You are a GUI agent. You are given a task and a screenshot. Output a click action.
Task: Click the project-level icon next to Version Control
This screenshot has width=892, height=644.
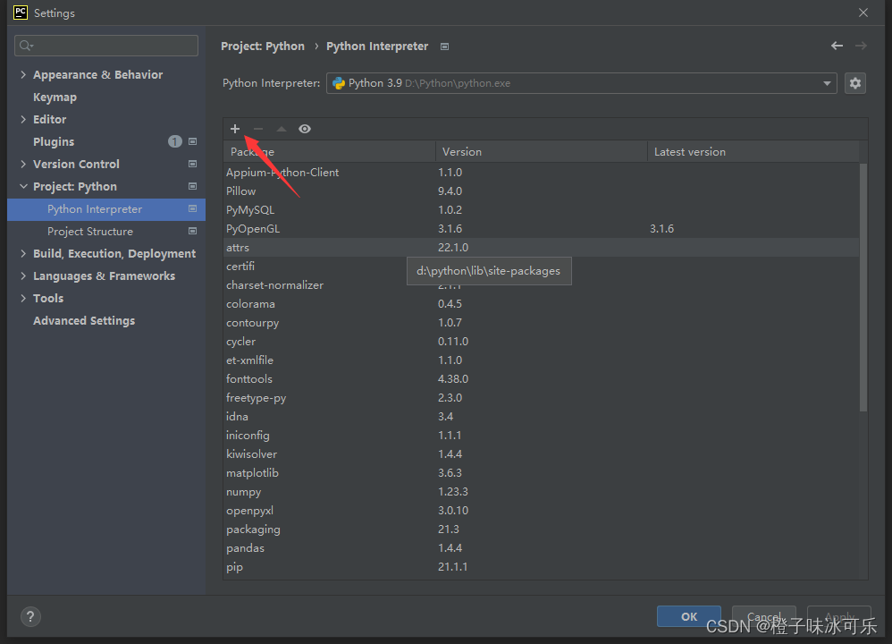tap(193, 164)
